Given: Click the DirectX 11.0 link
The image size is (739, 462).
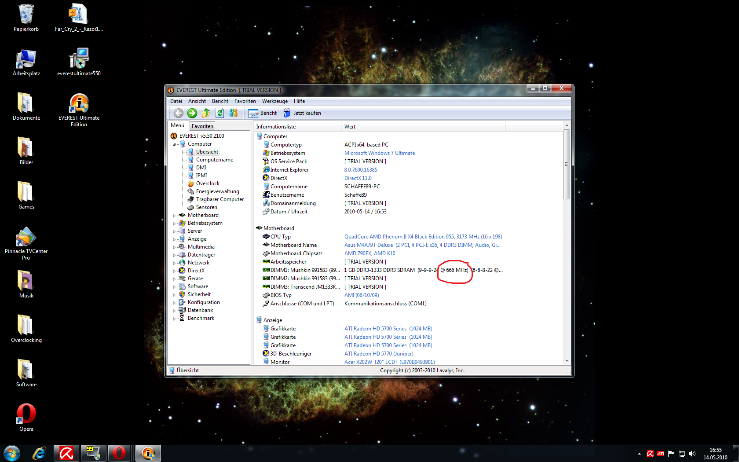Looking at the screenshot, I should (358, 178).
